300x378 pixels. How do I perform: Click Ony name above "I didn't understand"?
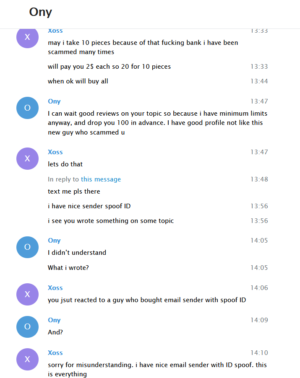tap(54, 241)
